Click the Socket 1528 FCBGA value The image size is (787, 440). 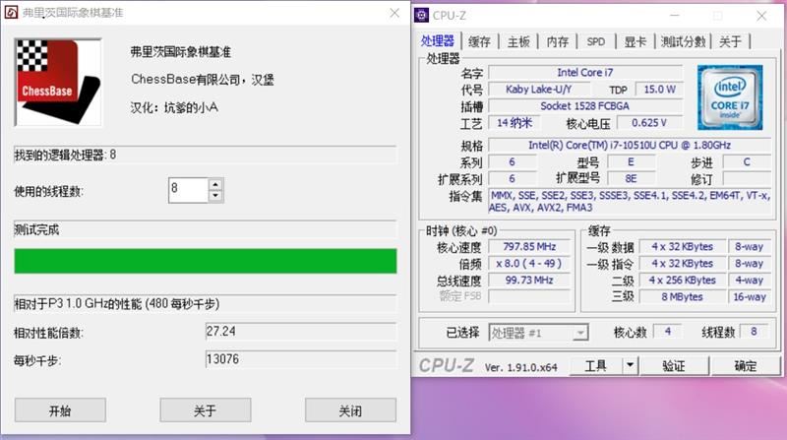[x=585, y=106]
